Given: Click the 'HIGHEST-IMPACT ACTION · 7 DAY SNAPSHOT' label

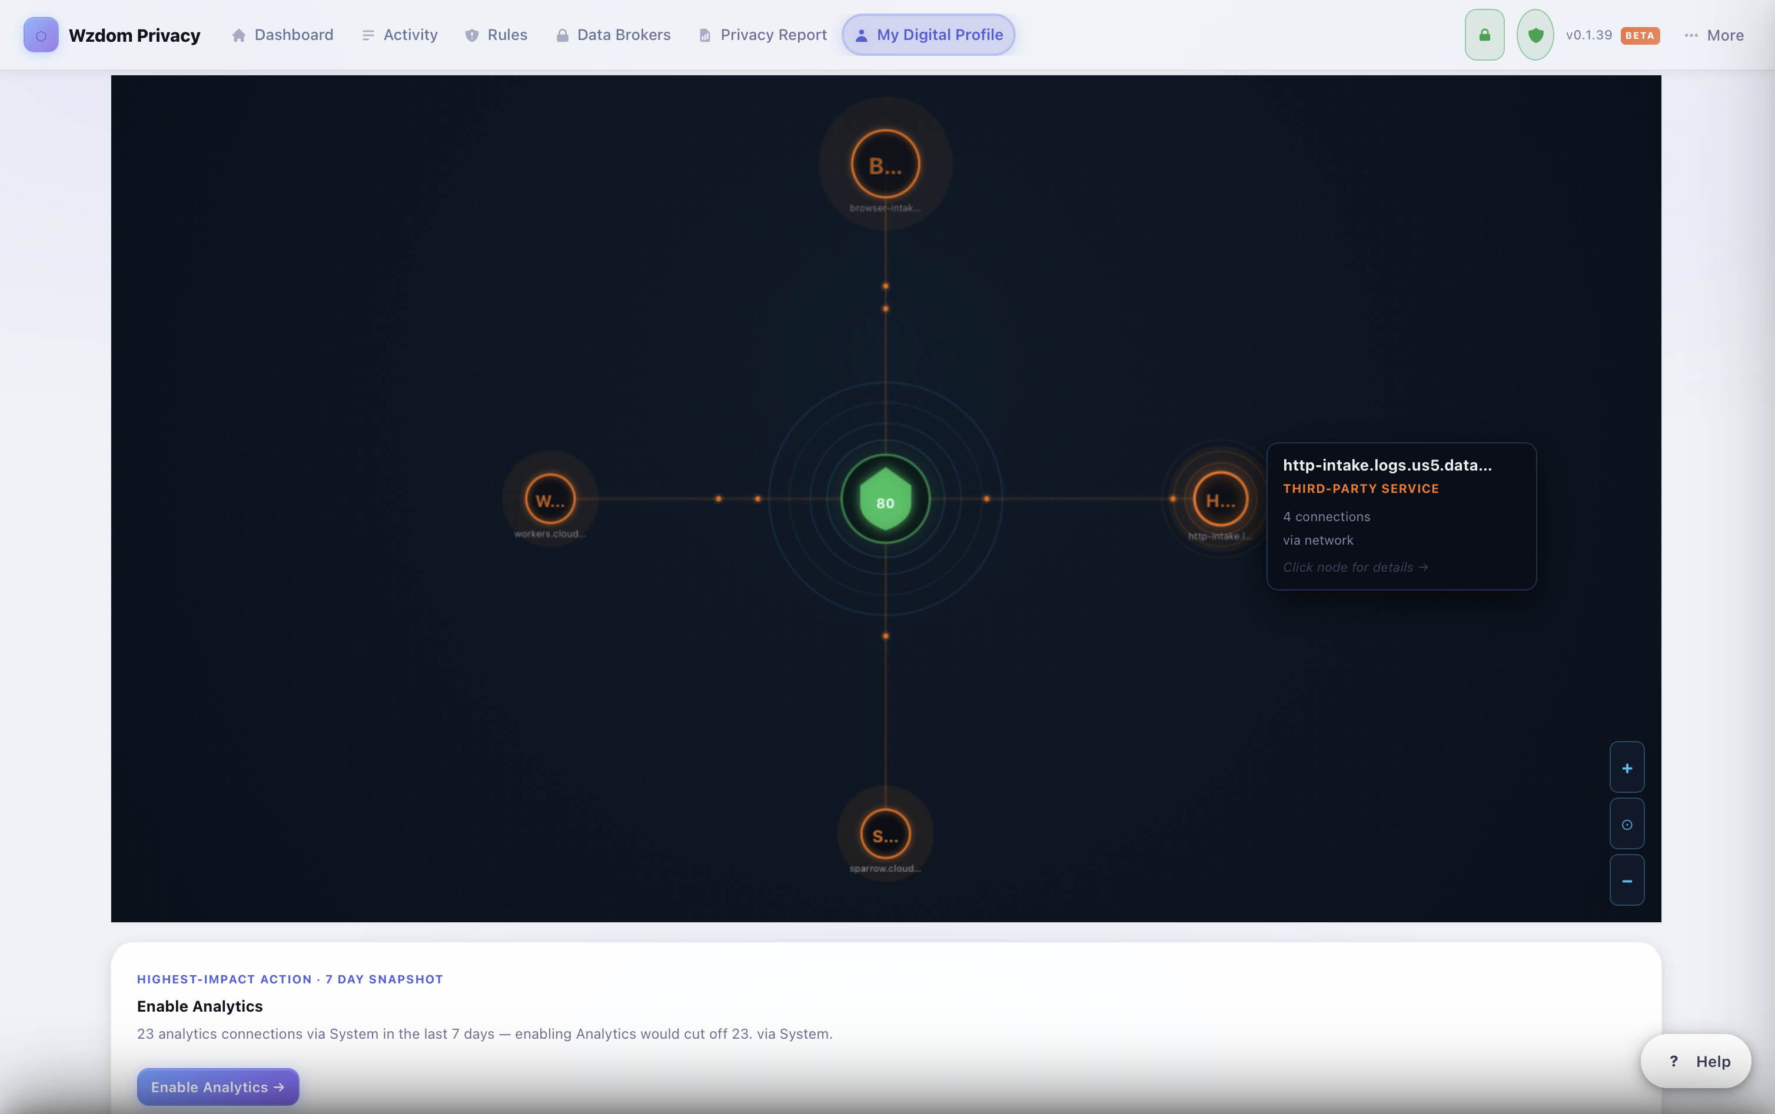Looking at the screenshot, I should click(290, 979).
